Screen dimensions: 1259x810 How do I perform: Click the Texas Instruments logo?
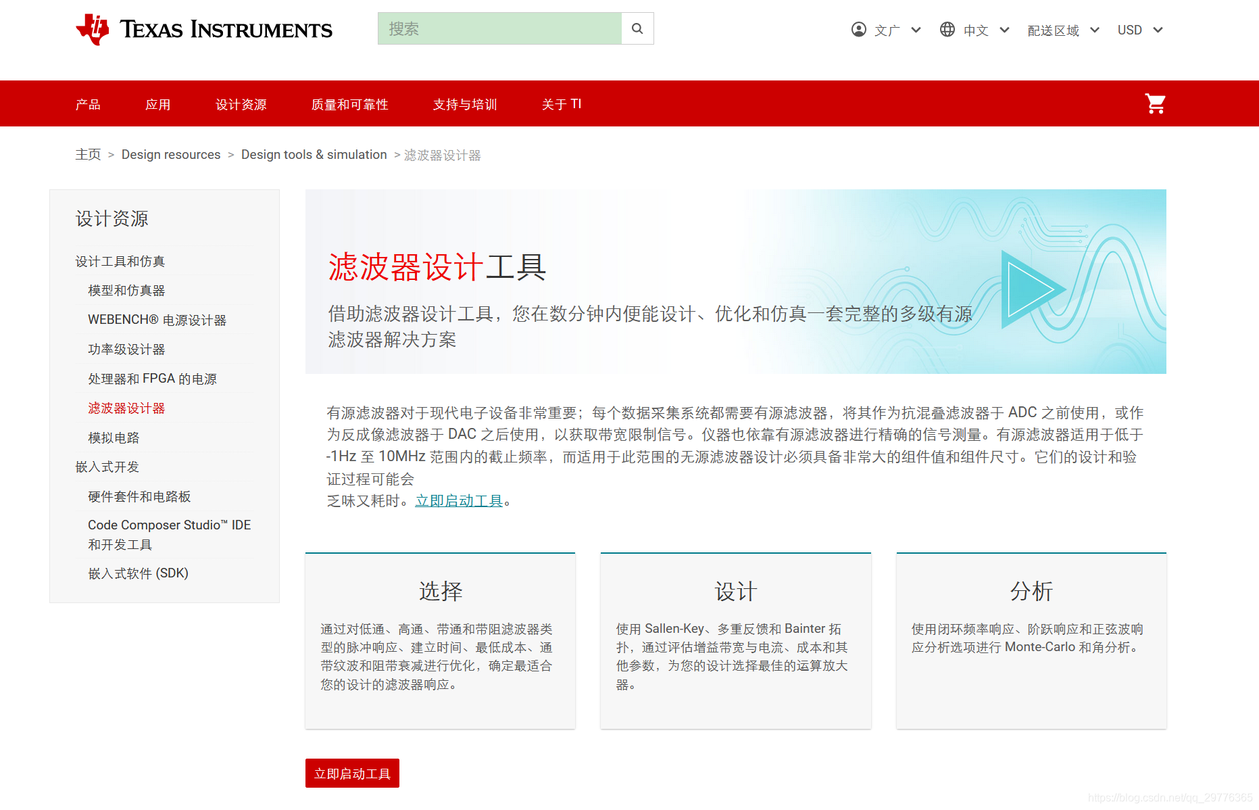click(x=204, y=30)
